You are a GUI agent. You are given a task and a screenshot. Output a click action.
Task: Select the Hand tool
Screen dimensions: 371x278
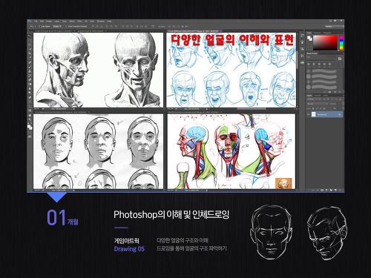tap(30, 115)
